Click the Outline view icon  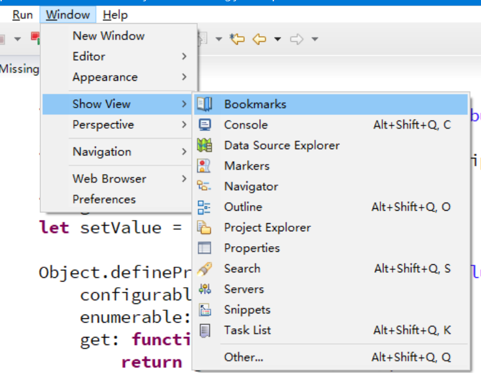(x=204, y=208)
